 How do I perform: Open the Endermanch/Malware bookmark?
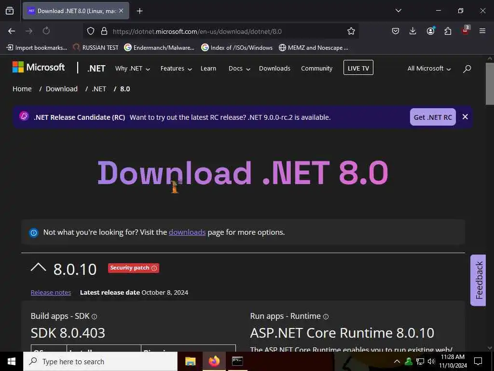pyautogui.click(x=159, y=48)
